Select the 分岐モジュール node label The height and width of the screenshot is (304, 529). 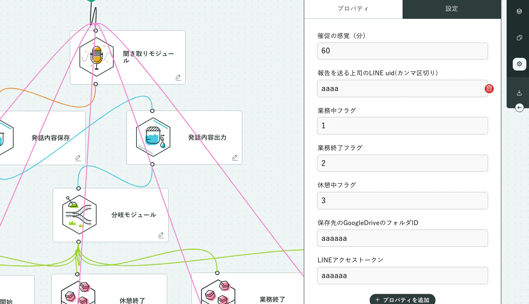click(x=133, y=215)
